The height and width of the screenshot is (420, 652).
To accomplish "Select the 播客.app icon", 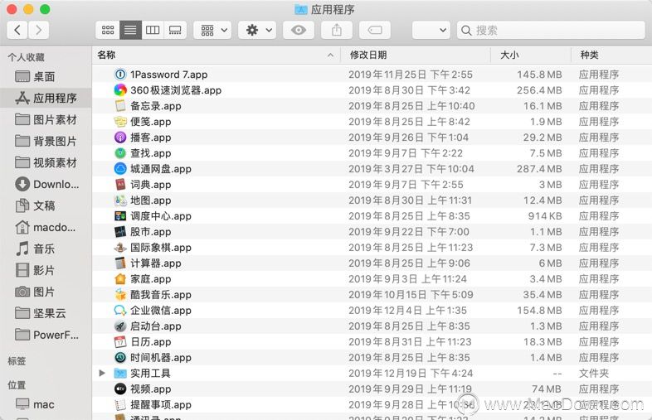I will 120,137.
